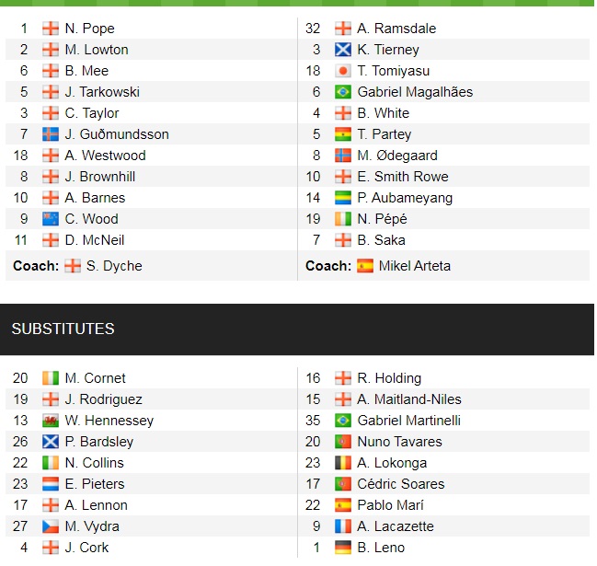Open Gabriel Magalhães player page
This screenshot has width=597, height=566.
click(415, 92)
